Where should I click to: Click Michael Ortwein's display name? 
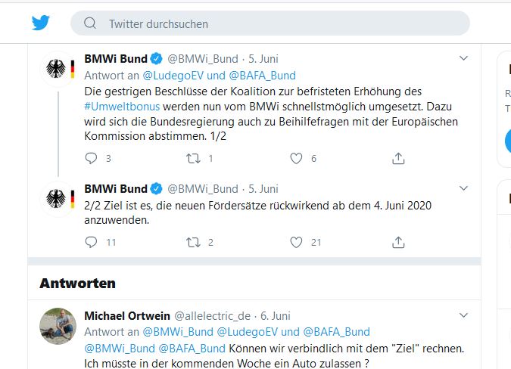126,315
